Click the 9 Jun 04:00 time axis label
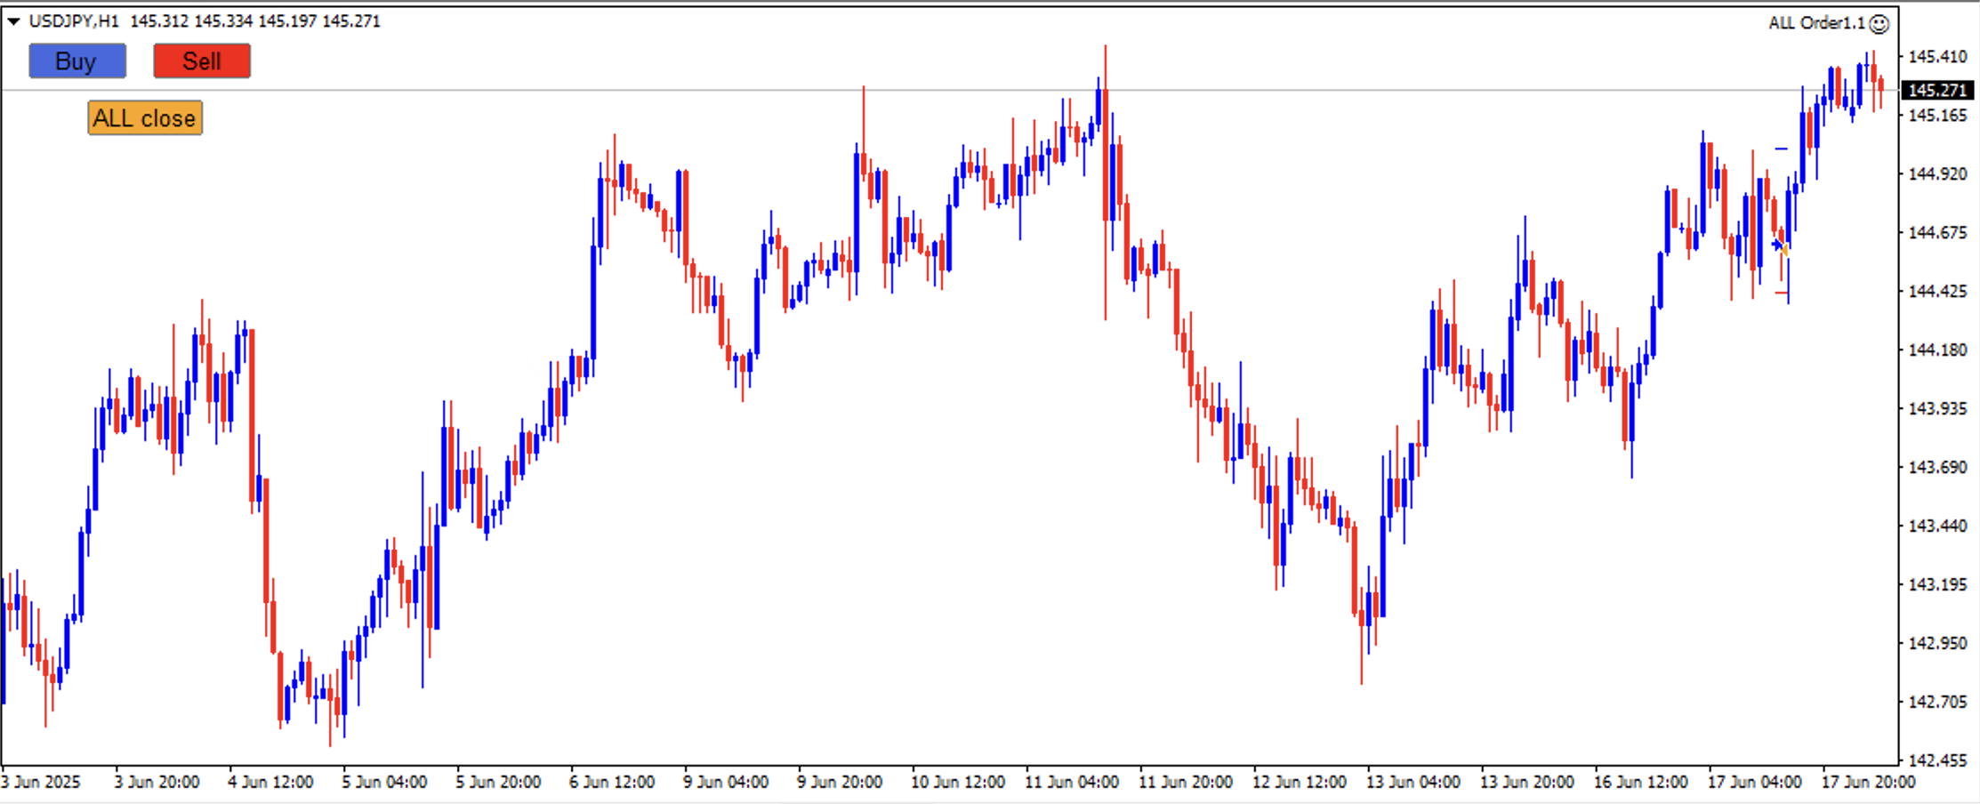This screenshot has height=804, width=1980. tap(726, 783)
